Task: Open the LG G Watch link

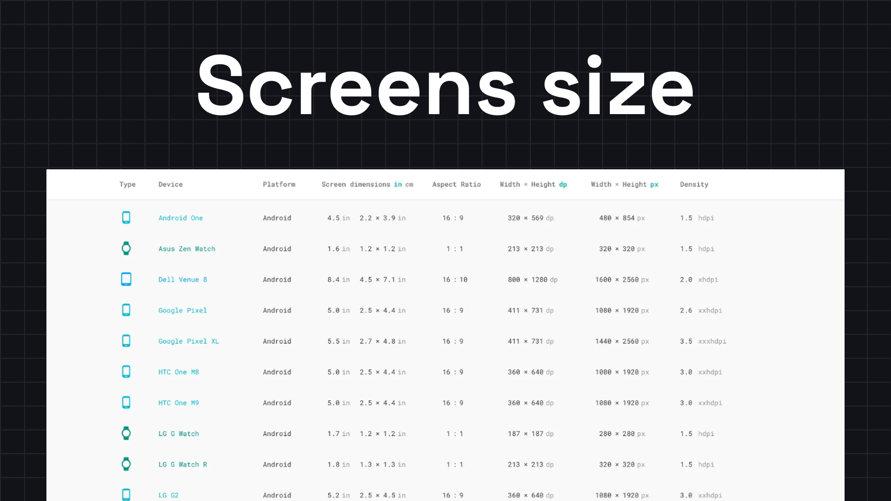Action: pyautogui.click(x=178, y=434)
